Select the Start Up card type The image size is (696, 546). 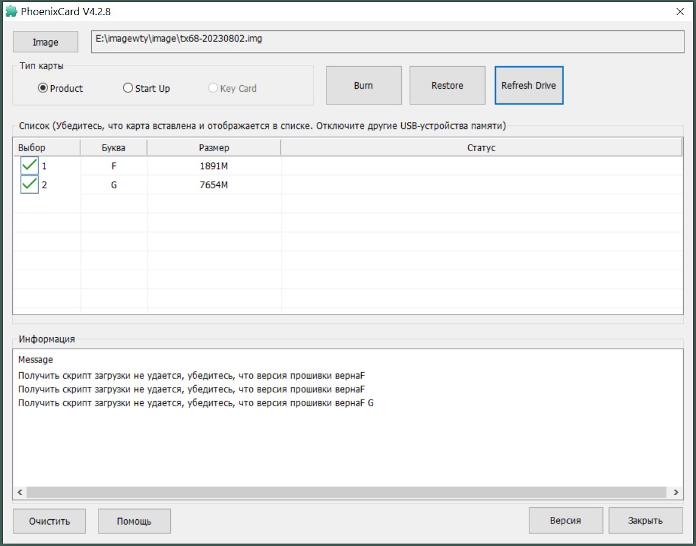pyautogui.click(x=128, y=88)
